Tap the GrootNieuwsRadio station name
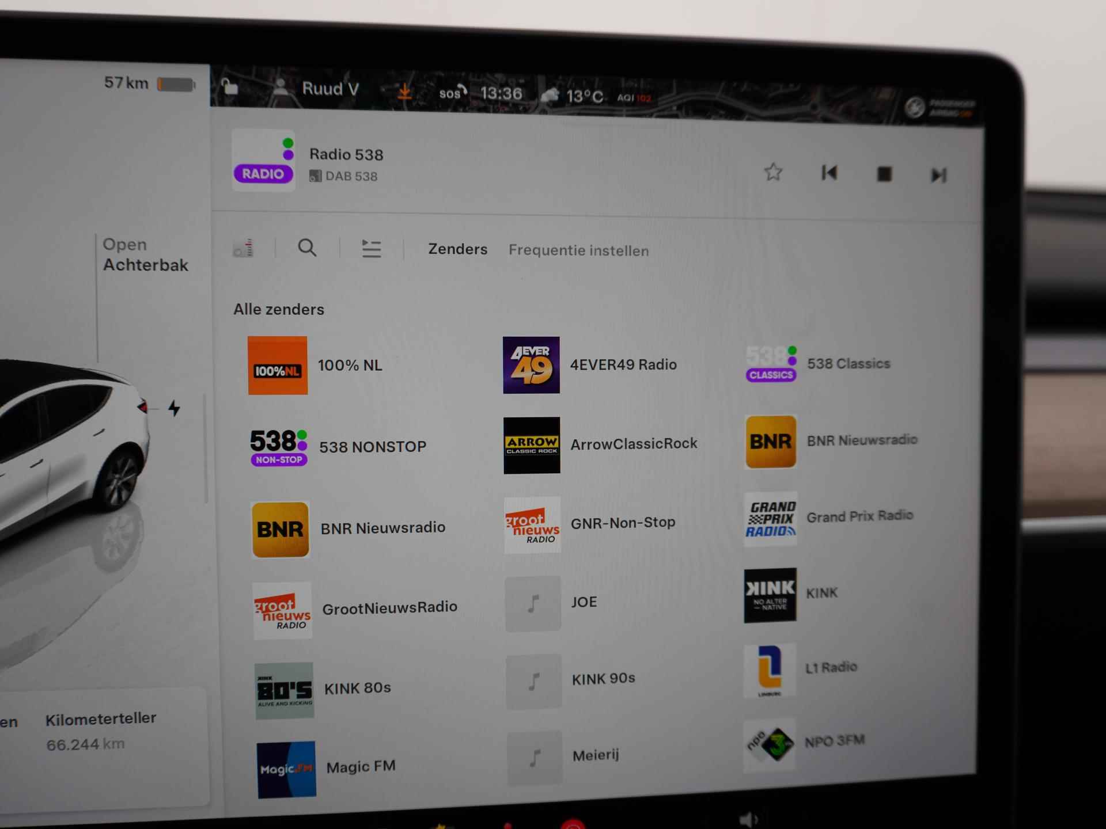 (389, 608)
